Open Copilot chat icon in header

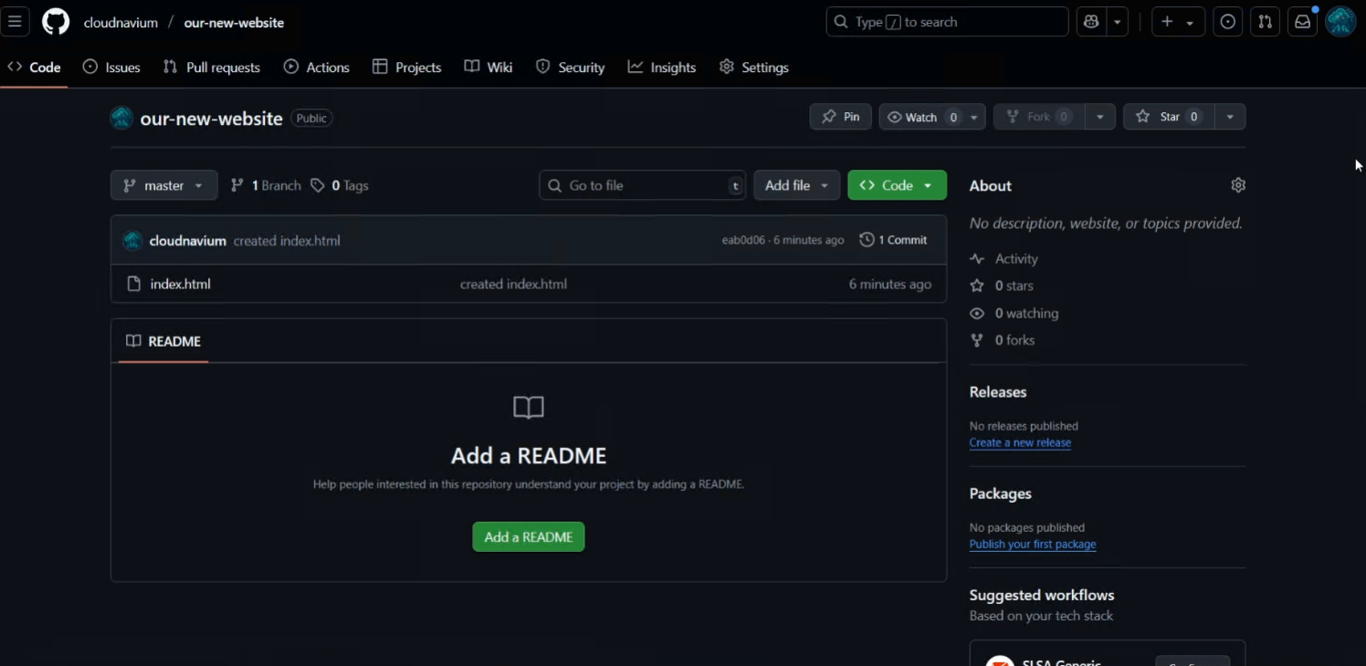point(1091,22)
